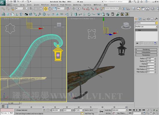The width and height of the screenshot is (159, 115).
Task: Activate the Select and Scale tool
Action: [x=55, y=9]
